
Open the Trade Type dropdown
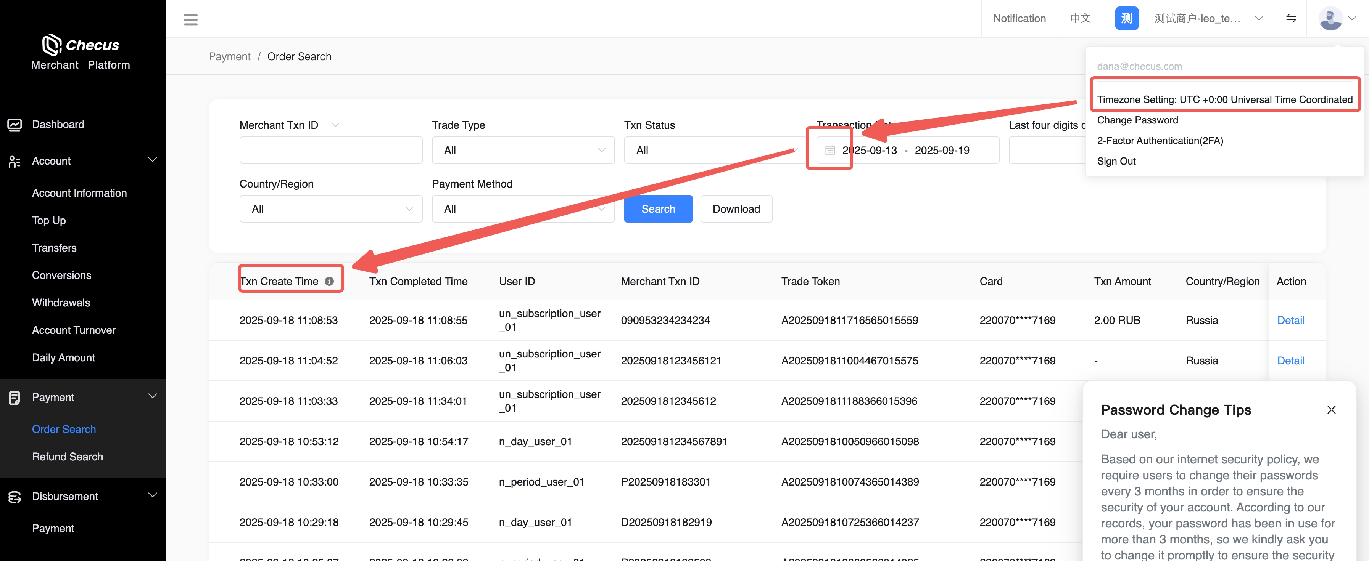click(523, 150)
